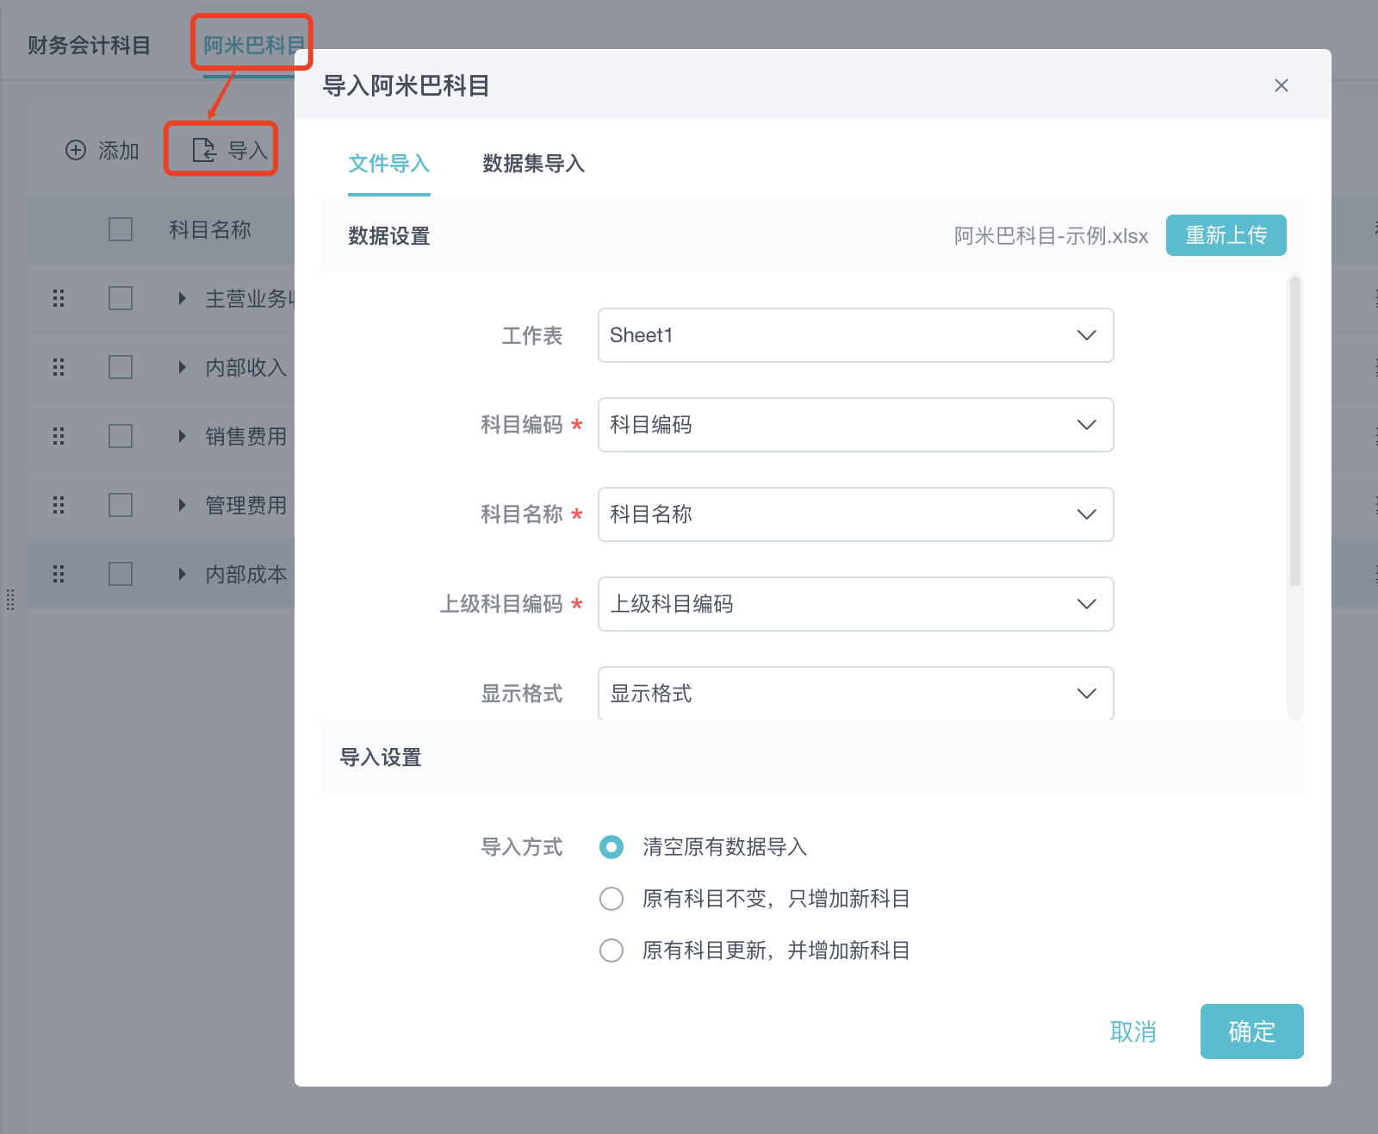The width and height of the screenshot is (1378, 1134).
Task: Open the 工作表 Sheet1 dropdown
Action: coord(855,335)
